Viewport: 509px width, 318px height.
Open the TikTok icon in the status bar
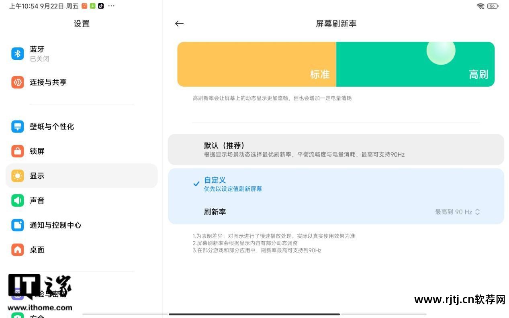click(101, 6)
